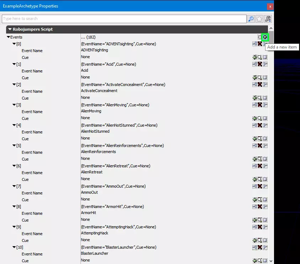This screenshot has height=264, width=300.
Task: Collapse Events item [0]
Action: coord(14,44)
